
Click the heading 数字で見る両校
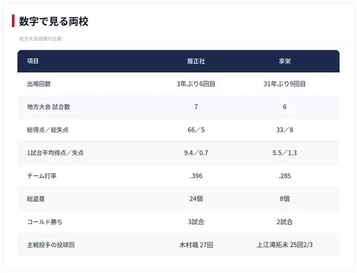pos(54,21)
